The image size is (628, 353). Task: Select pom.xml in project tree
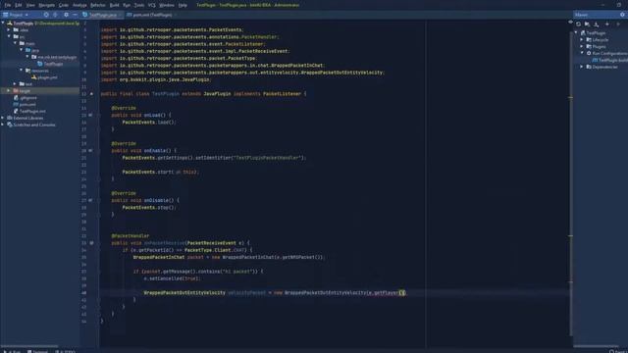point(25,105)
